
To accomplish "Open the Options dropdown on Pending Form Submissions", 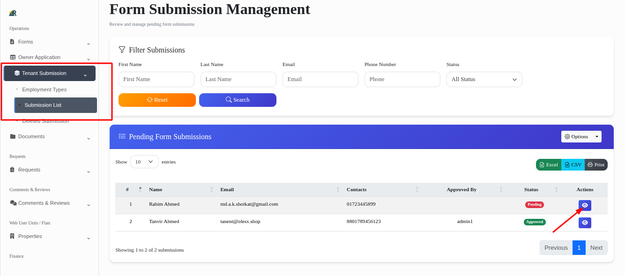I will point(581,136).
